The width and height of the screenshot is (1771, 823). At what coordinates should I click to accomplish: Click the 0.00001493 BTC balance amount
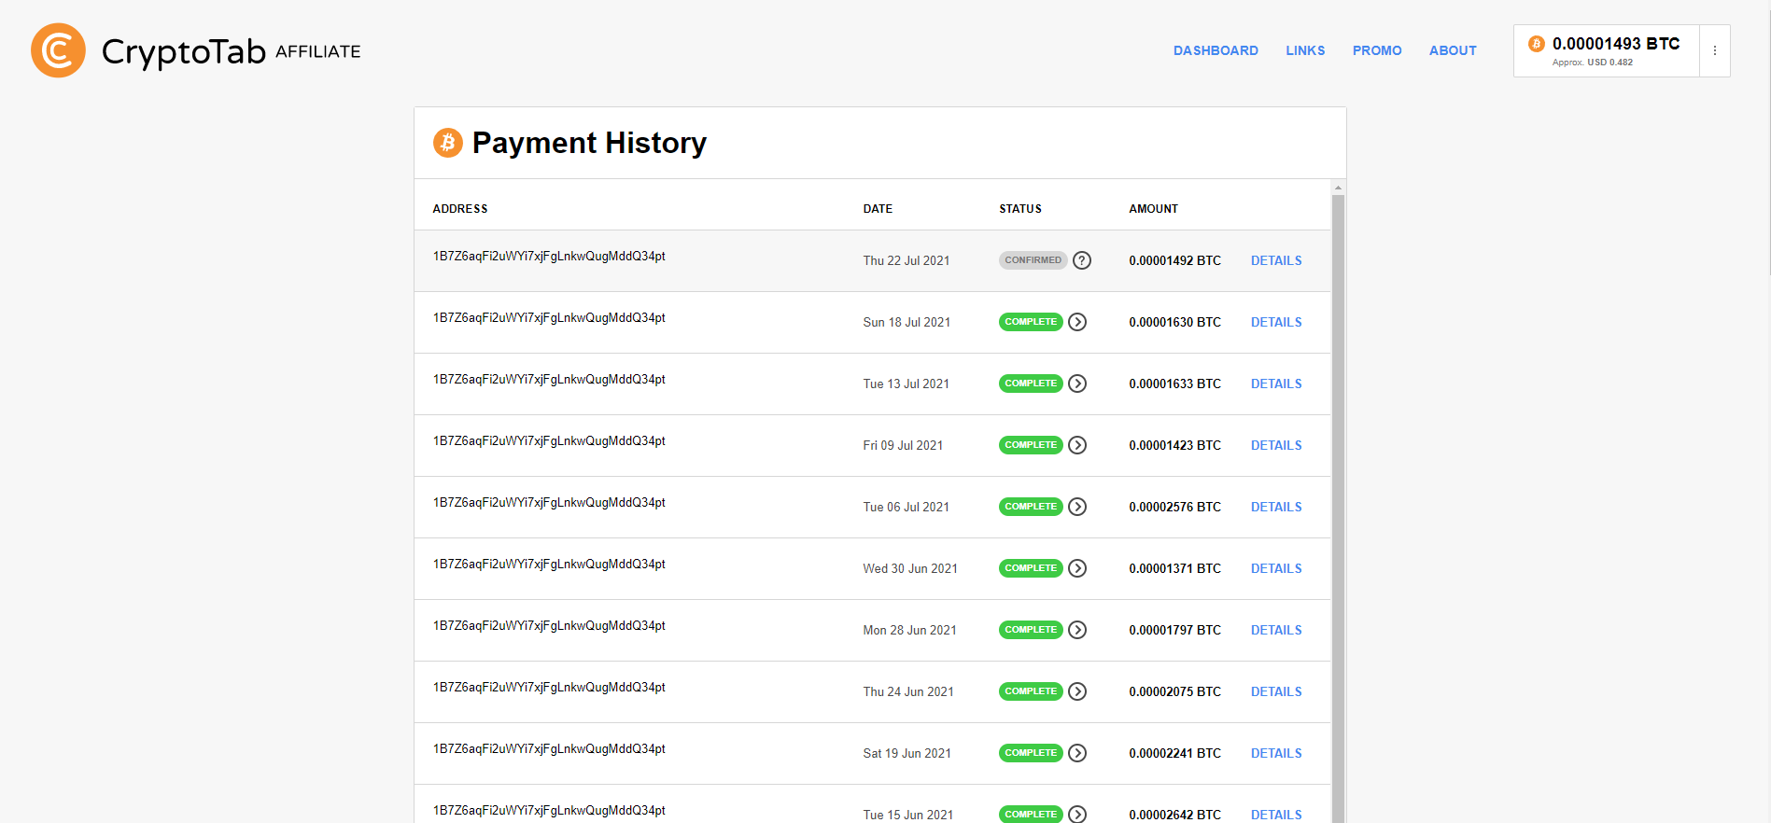point(1616,44)
